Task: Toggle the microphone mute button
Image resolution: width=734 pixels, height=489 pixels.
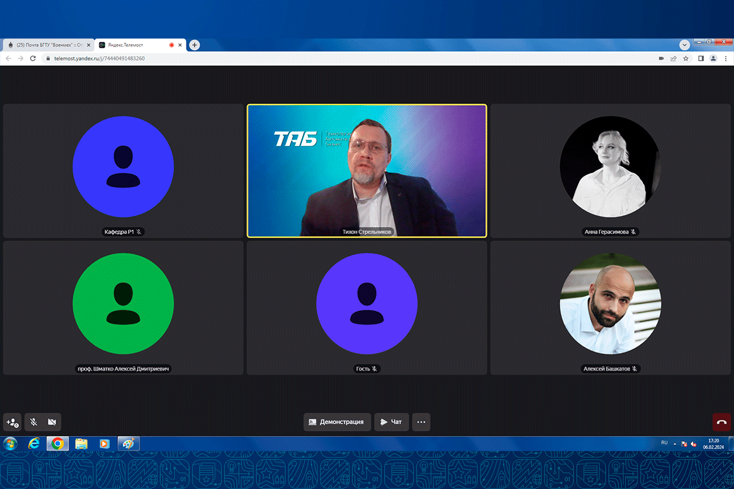Action: 34,422
